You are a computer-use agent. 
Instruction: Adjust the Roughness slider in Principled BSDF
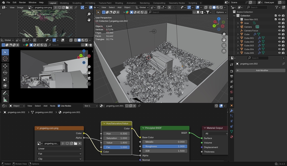pyautogui.click(x=165, y=147)
